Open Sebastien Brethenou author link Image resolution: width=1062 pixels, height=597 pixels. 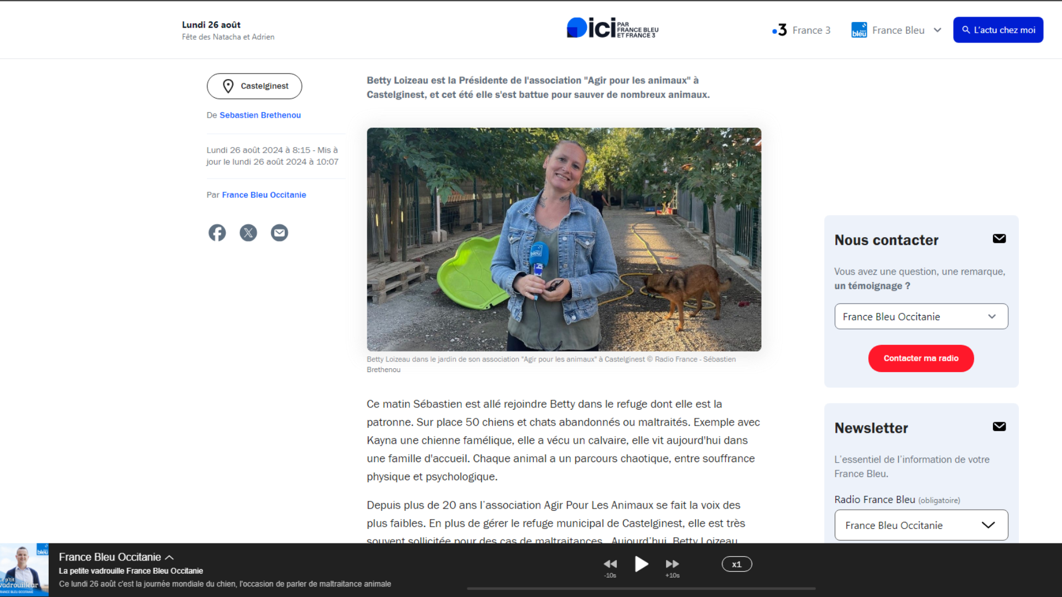pyautogui.click(x=260, y=115)
